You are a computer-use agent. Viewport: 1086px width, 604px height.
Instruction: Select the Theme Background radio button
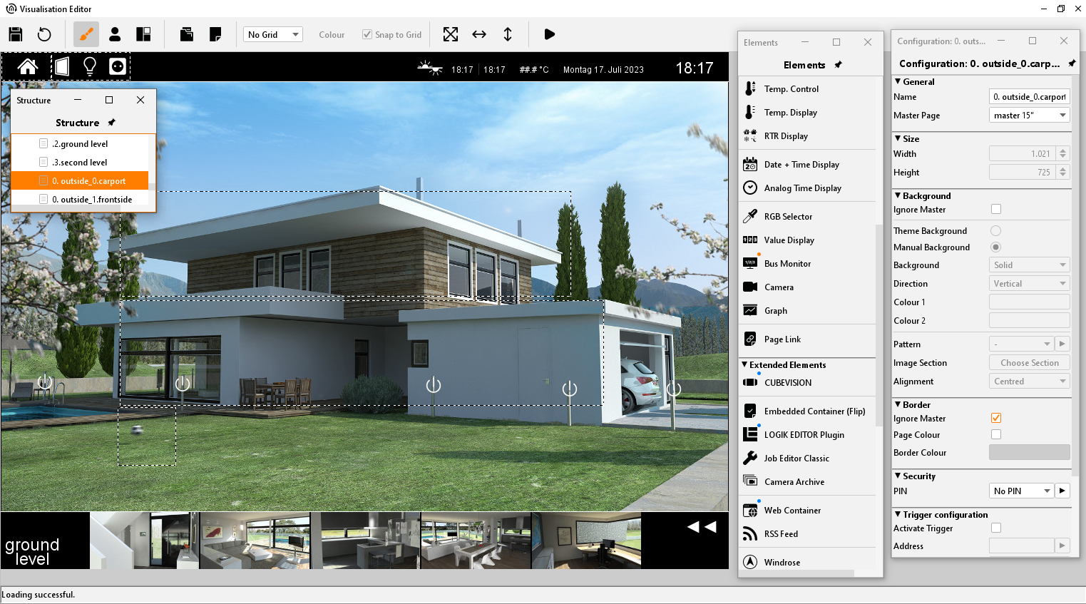996,231
